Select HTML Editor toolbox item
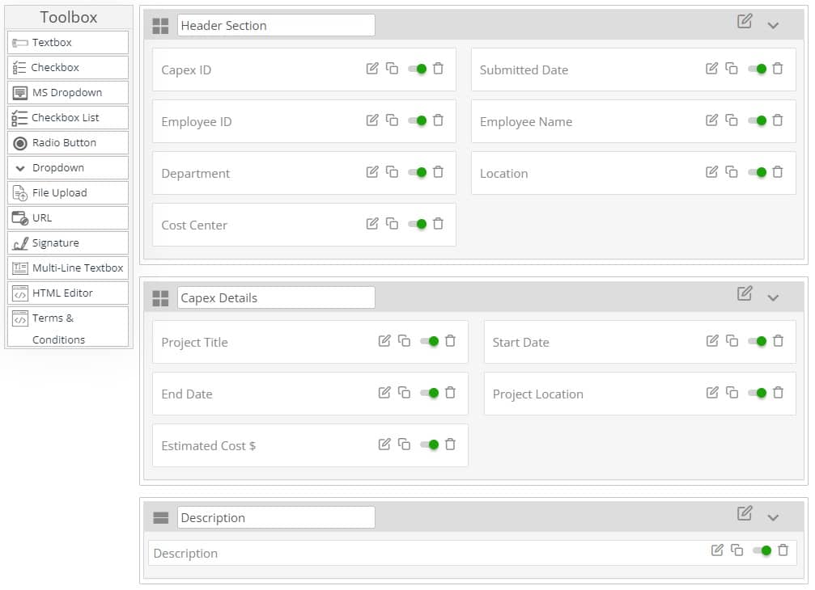The height and width of the screenshot is (590, 815). coord(68,293)
